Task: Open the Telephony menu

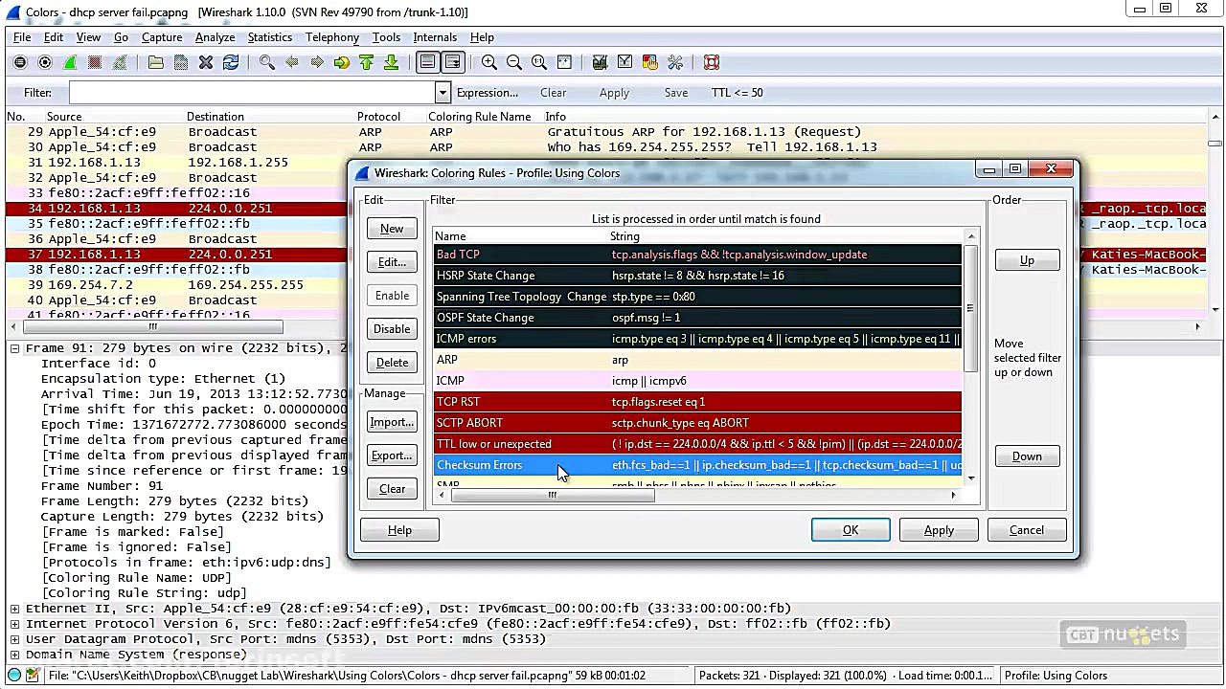Action: pyautogui.click(x=332, y=37)
